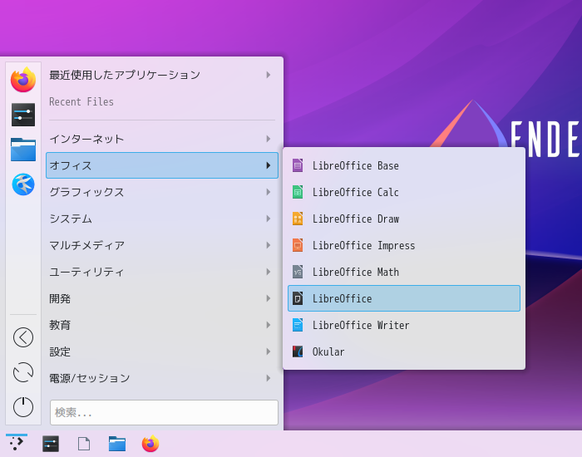
Task: Click the LibreOffice Draw yellow icon
Action: [298, 219]
